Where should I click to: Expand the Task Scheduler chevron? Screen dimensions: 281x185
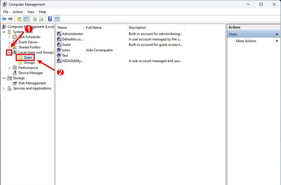(9, 37)
